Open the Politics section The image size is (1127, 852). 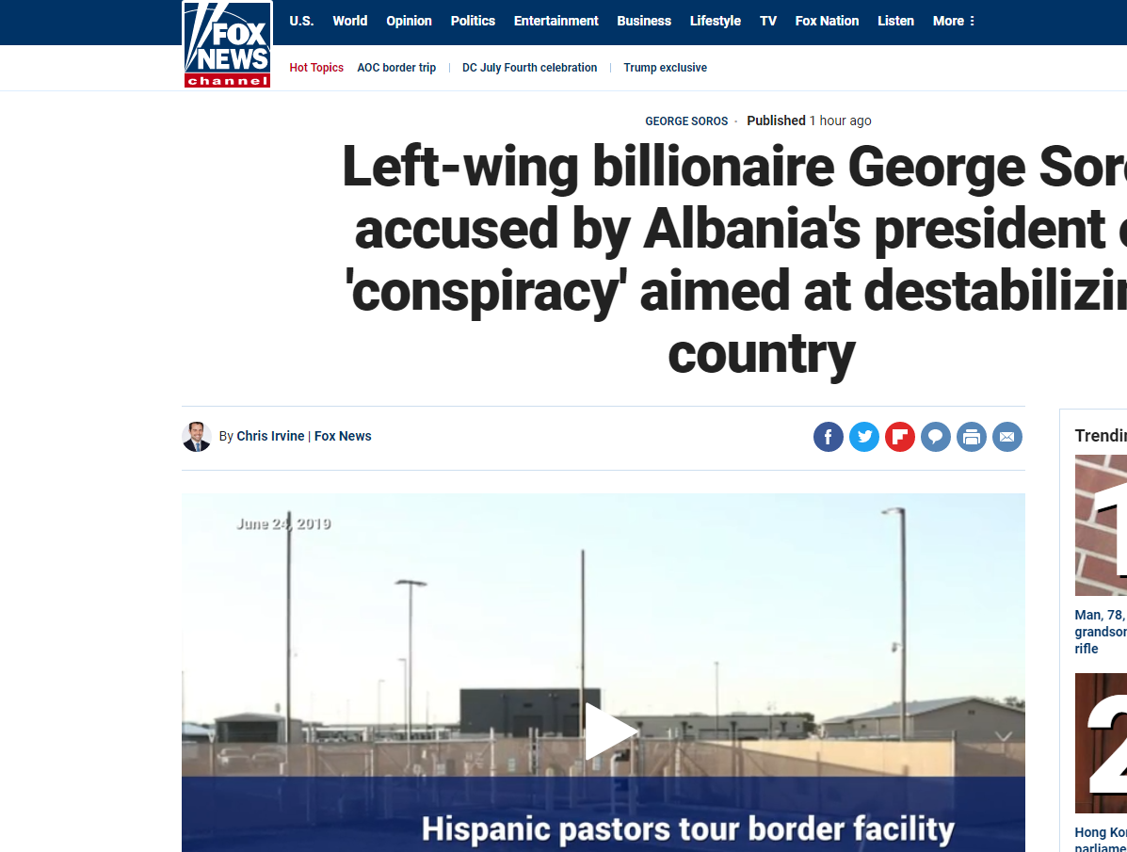[x=473, y=21]
